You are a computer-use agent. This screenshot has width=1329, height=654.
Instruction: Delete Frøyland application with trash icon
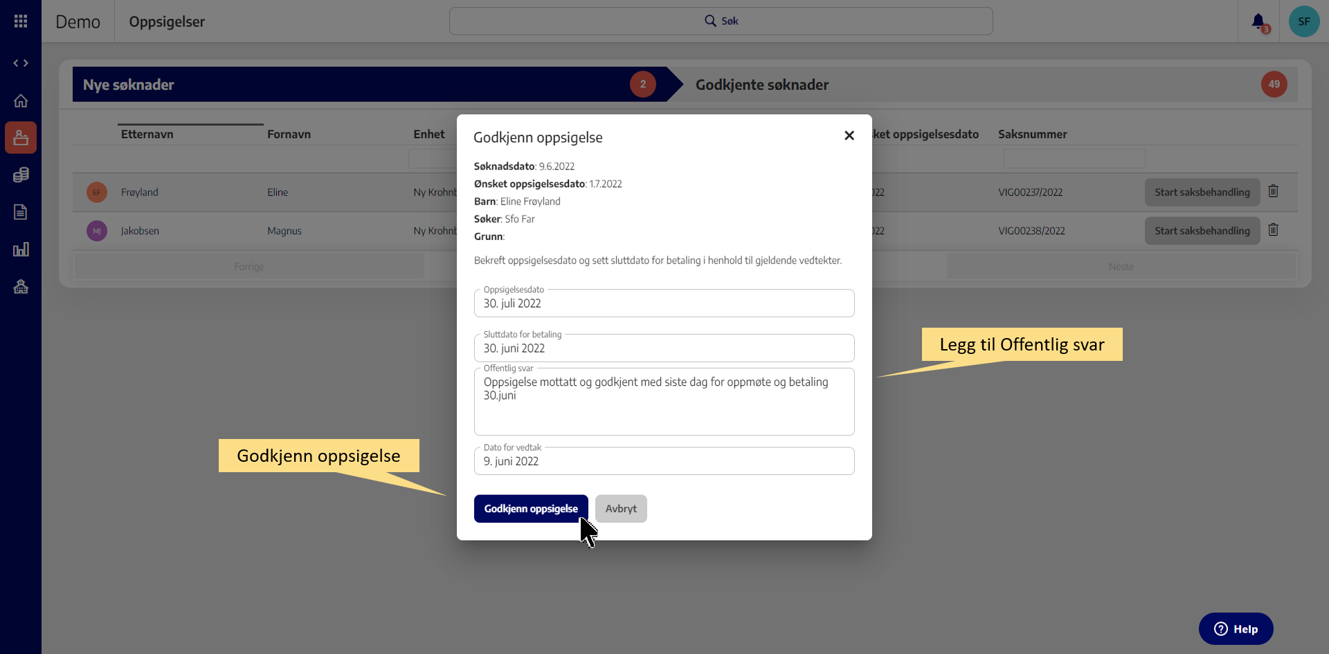coord(1273,191)
